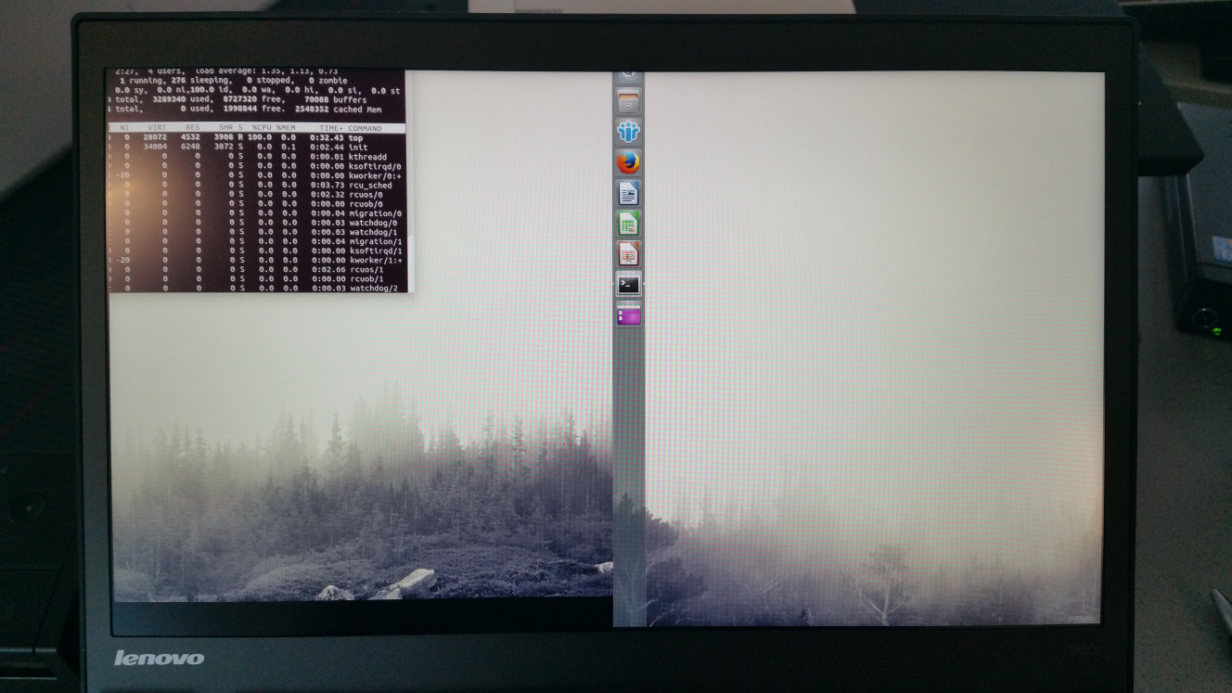Click the purple window icon in launcher
Viewport: 1232px width, 693px height.
pyautogui.click(x=629, y=316)
